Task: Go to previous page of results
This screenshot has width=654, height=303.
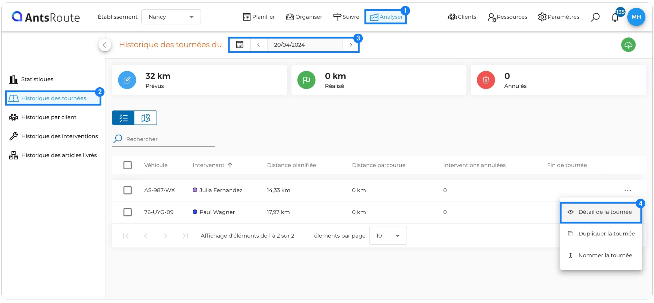Action: [x=146, y=236]
